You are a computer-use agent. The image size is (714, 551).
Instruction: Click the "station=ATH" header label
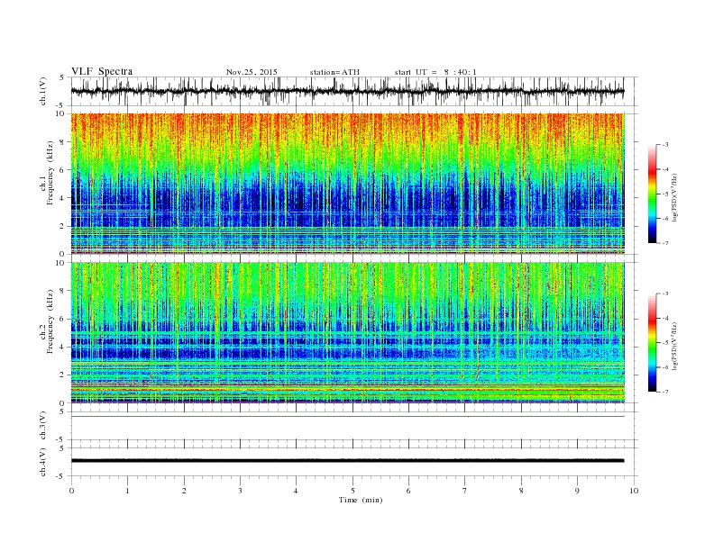(x=334, y=72)
